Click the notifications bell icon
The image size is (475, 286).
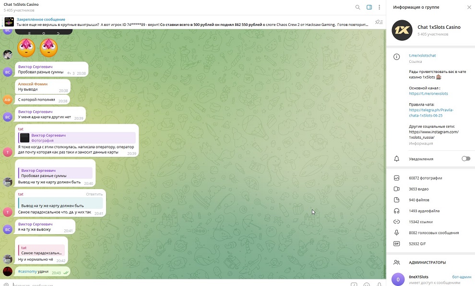click(x=396, y=159)
